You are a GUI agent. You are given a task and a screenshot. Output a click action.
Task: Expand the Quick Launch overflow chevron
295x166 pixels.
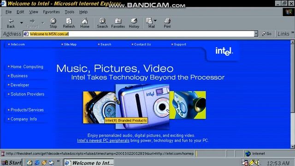[x=58, y=161]
